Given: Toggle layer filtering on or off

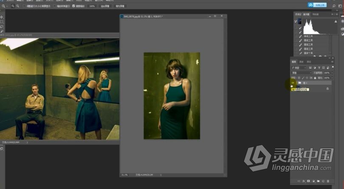Looking at the screenshot, I should tap(333, 67).
